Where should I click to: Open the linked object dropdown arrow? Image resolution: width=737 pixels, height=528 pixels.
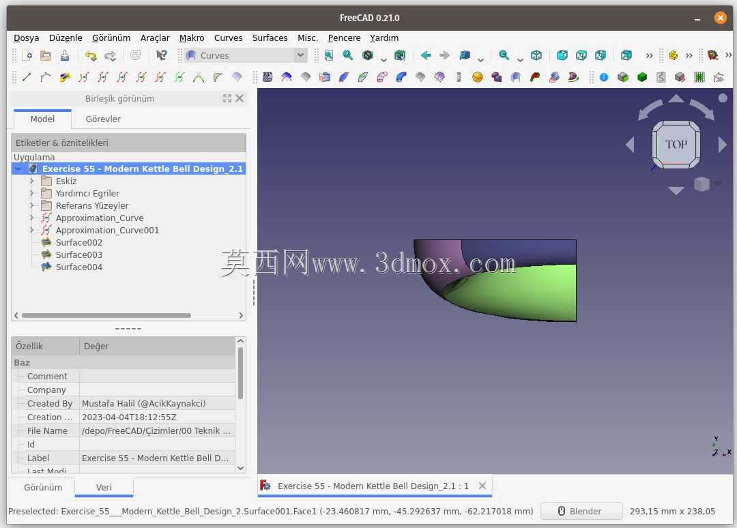480,59
